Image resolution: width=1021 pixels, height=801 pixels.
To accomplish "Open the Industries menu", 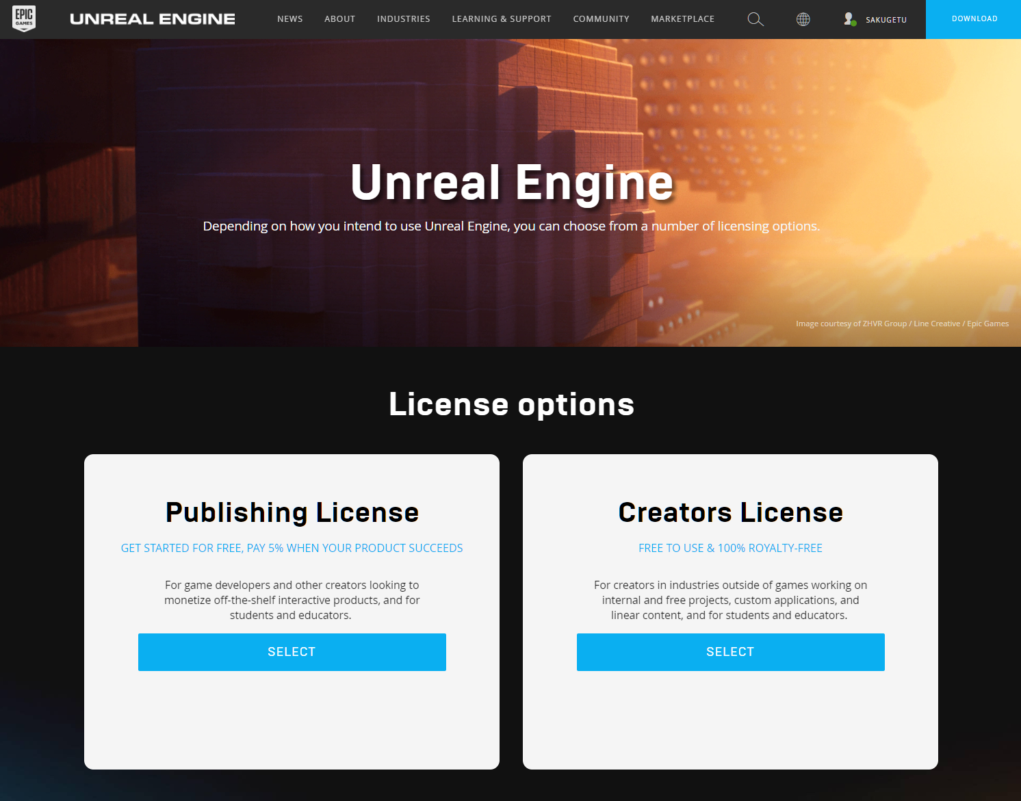I will 404,19.
